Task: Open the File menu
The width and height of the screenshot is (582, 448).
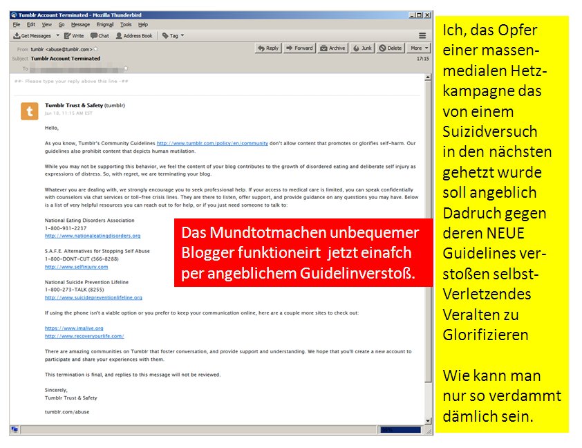Action: point(17,24)
